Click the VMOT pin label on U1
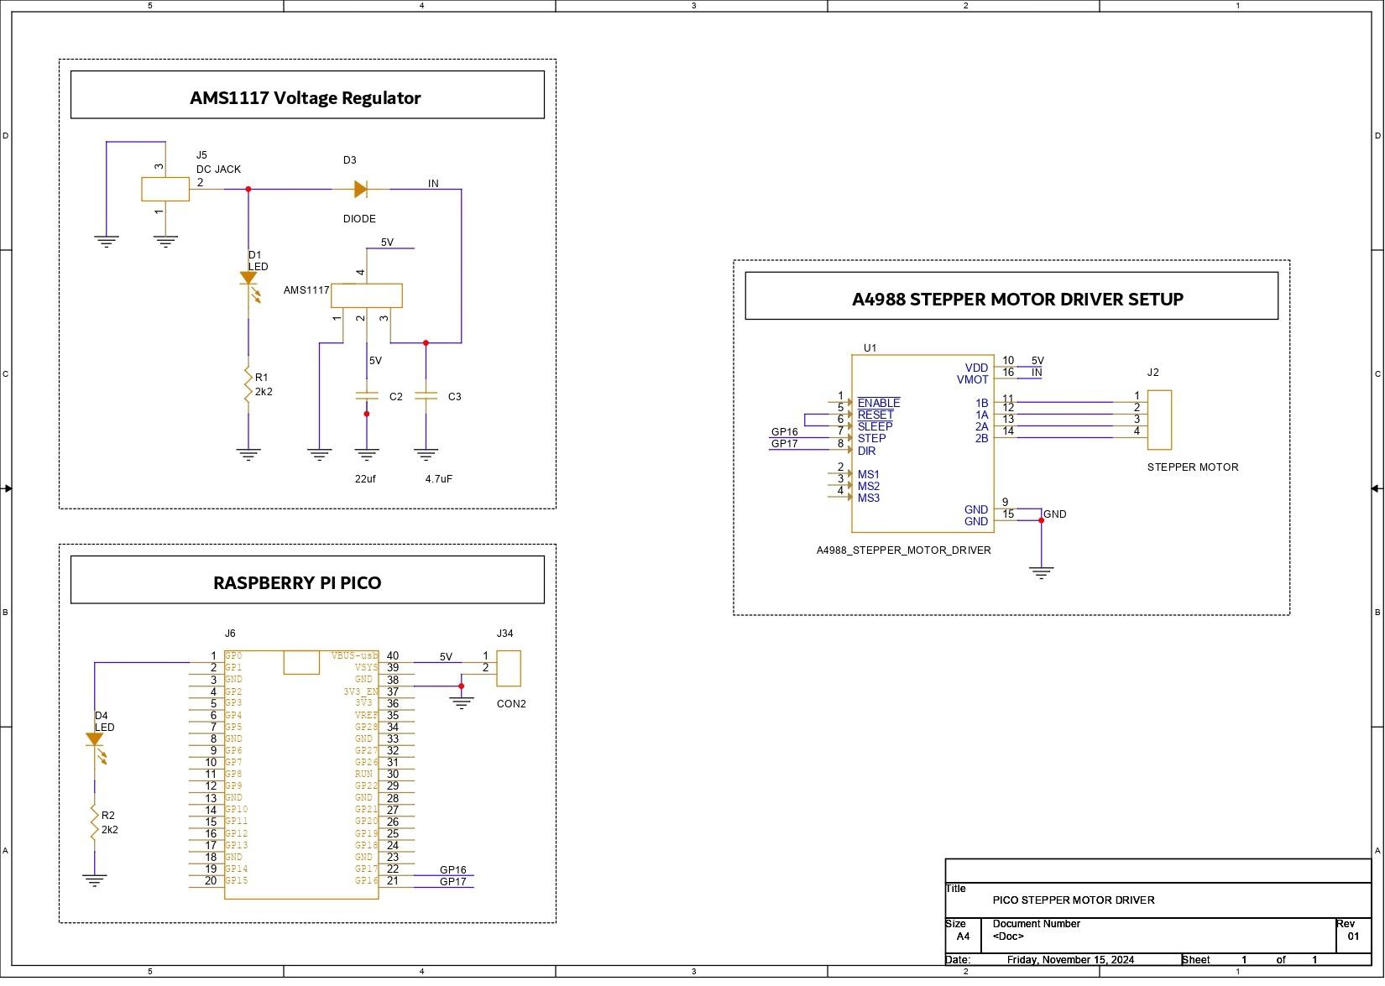This screenshot has width=1385, height=986. coord(973,379)
